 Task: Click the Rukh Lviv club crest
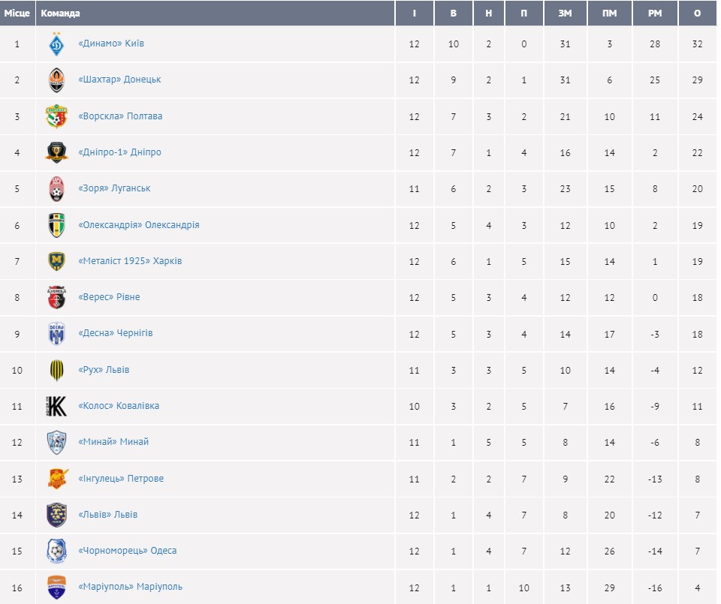coord(56,370)
